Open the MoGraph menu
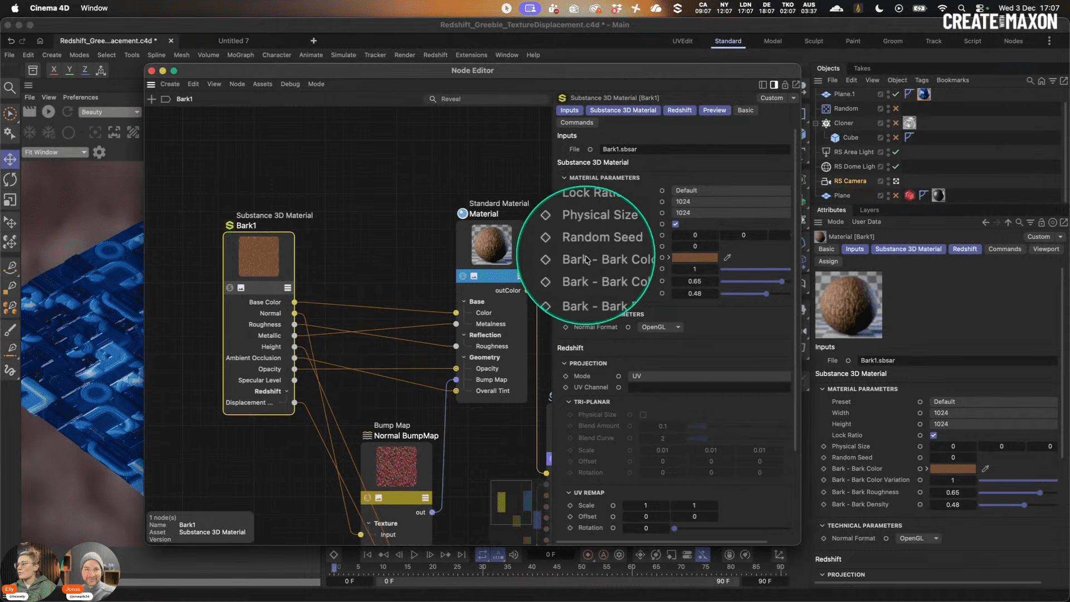This screenshot has height=602, width=1070. click(x=240, y=55)
